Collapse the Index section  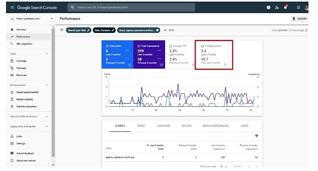point(47,54)
